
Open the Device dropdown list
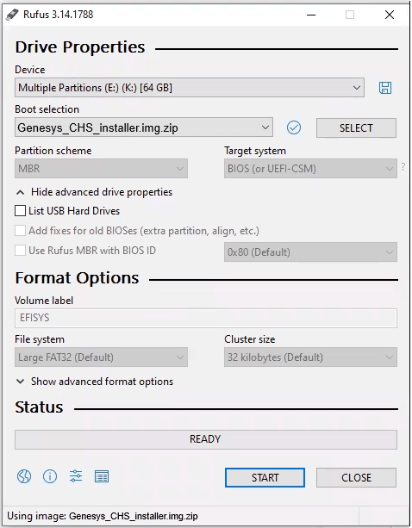190,88
